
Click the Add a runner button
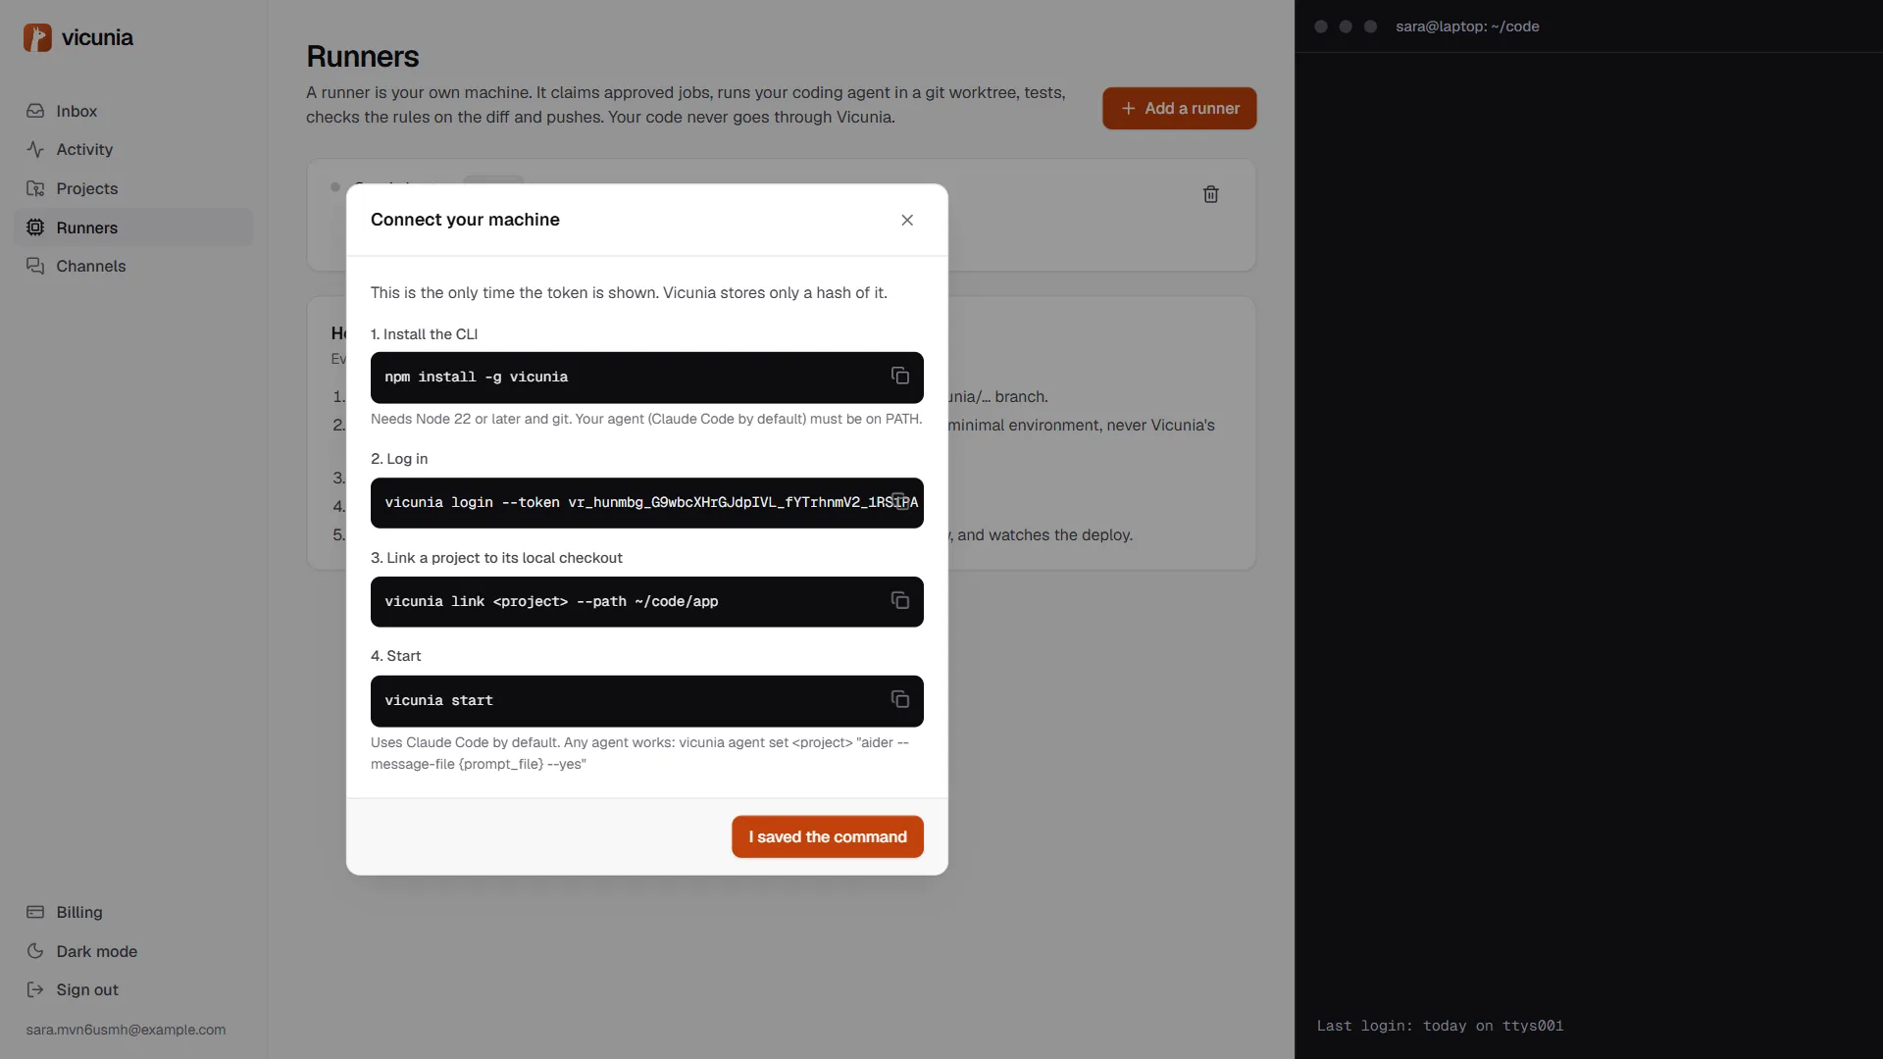tap(1179, 108)
